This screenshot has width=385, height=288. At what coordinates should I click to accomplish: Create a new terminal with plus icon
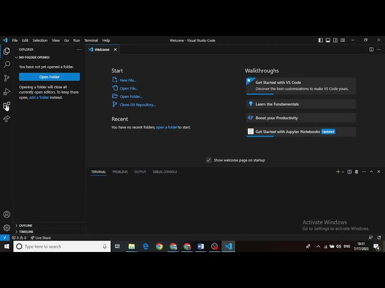coord(338,172)
